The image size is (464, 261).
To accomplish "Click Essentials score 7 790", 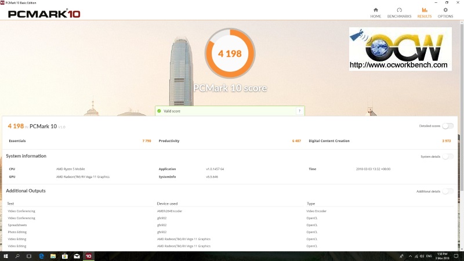I will tap(147, 141).
